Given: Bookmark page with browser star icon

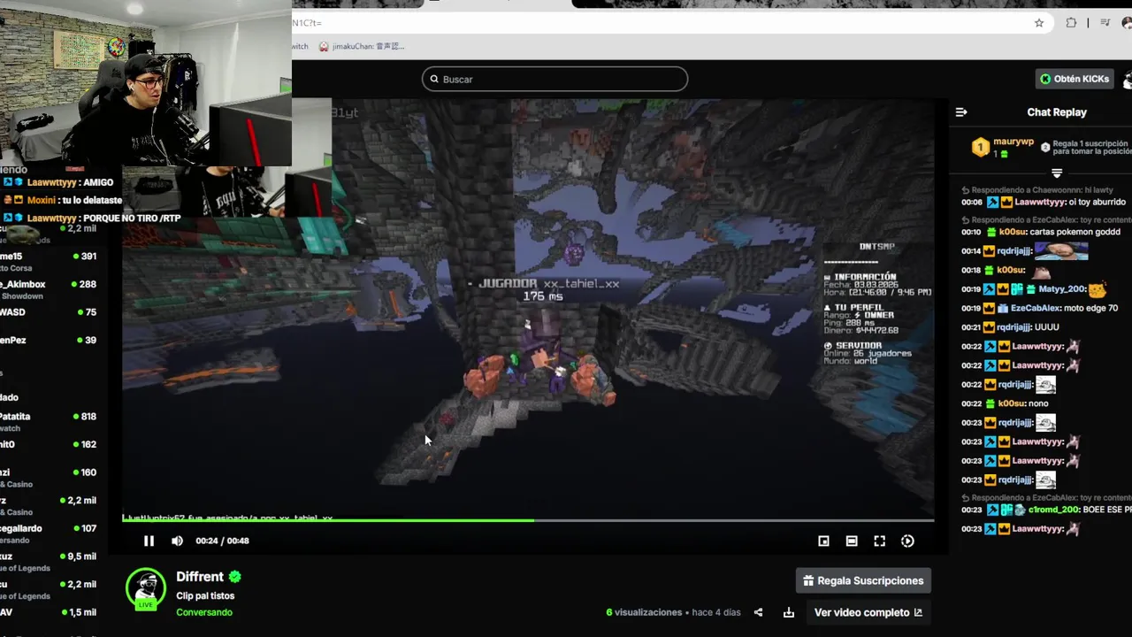Looking at the screenshot, I should [1039, 23].
